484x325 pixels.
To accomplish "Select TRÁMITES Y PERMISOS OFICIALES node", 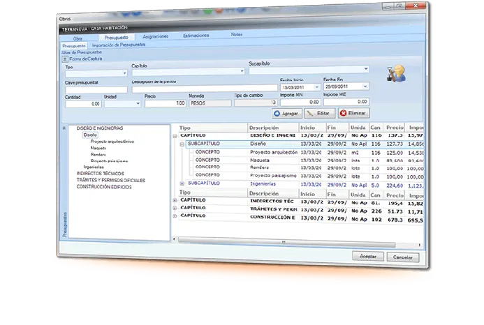I will tap(111, 180).
